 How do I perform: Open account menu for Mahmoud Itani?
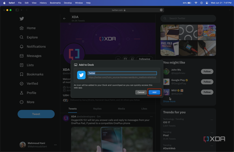pos(55,145)
